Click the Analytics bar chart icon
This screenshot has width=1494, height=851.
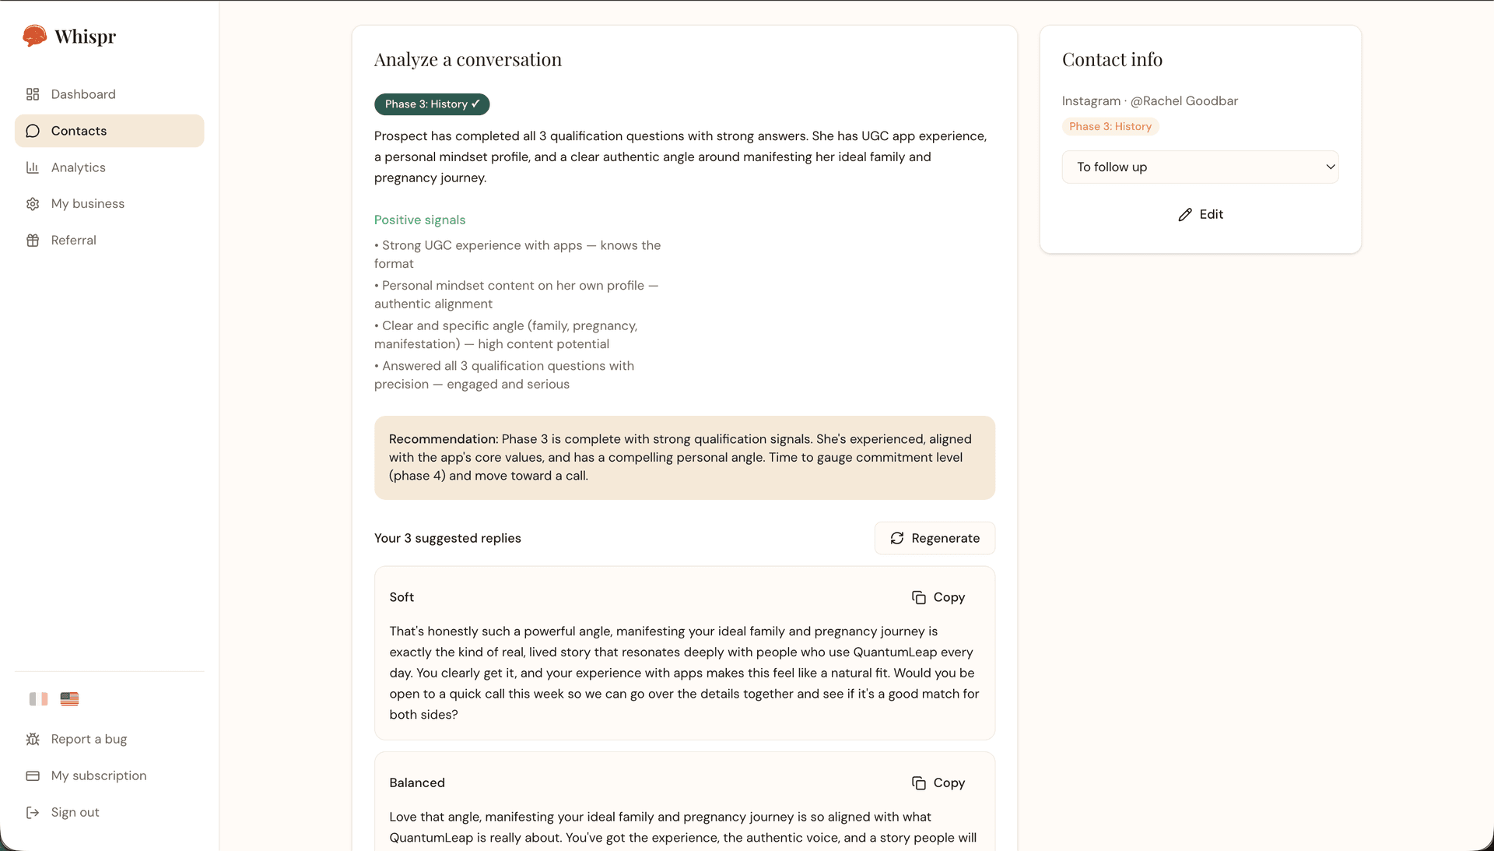pos(33,167)
